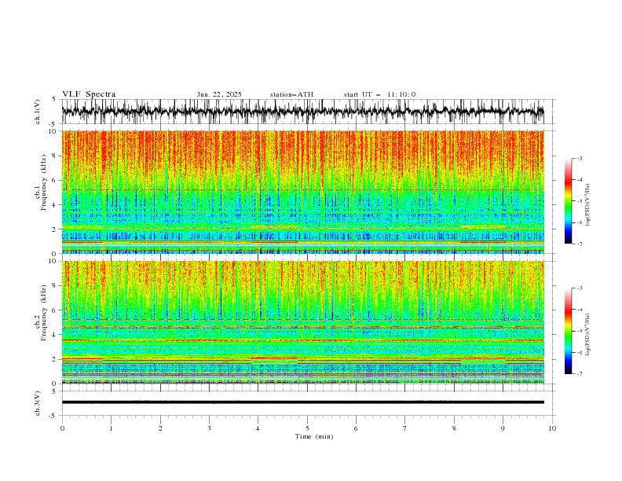Click the "VLF Spectra" title text

click(x=89, y=94)
